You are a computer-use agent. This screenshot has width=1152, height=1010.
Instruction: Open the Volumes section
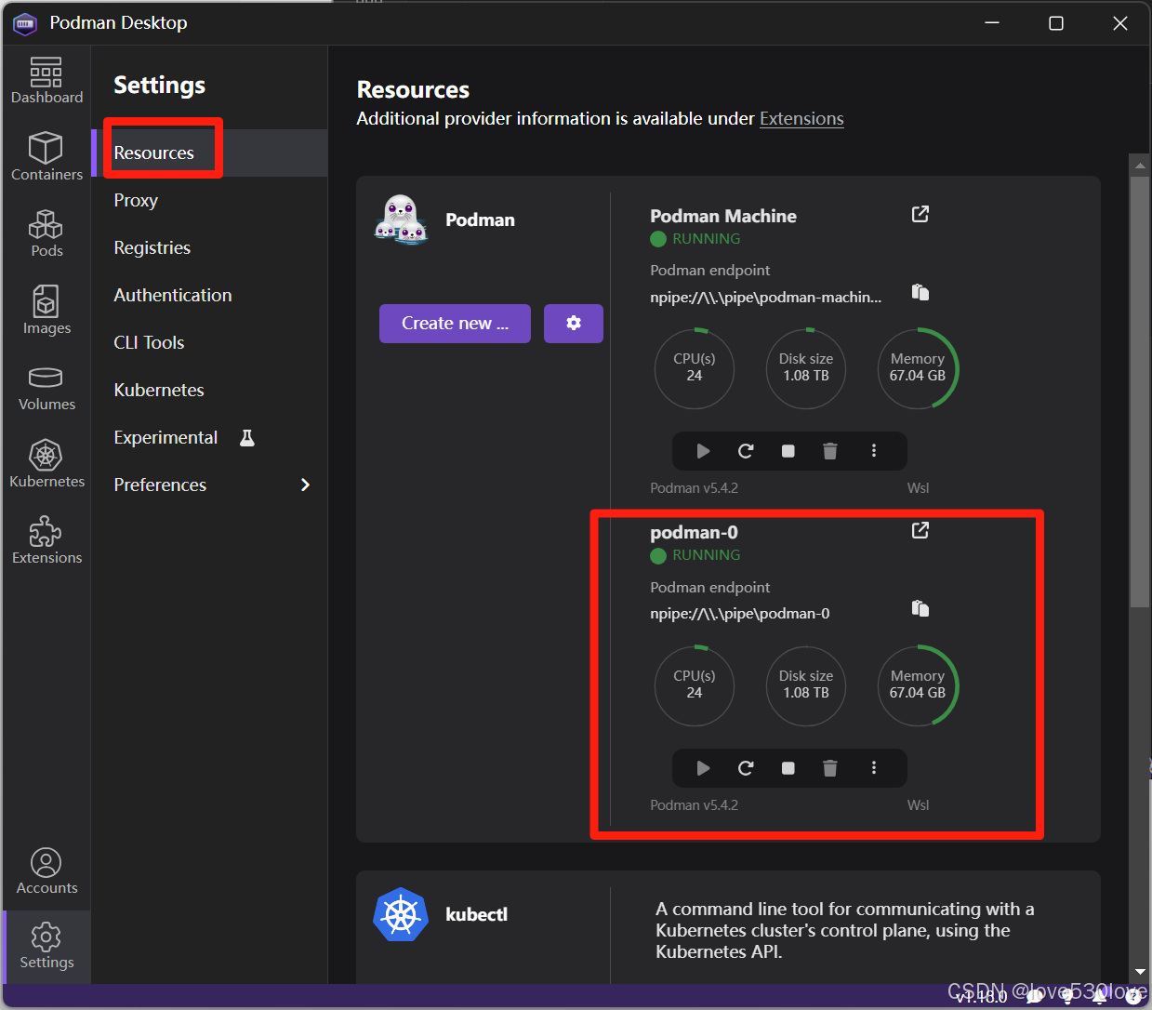[x=46, y=388]
